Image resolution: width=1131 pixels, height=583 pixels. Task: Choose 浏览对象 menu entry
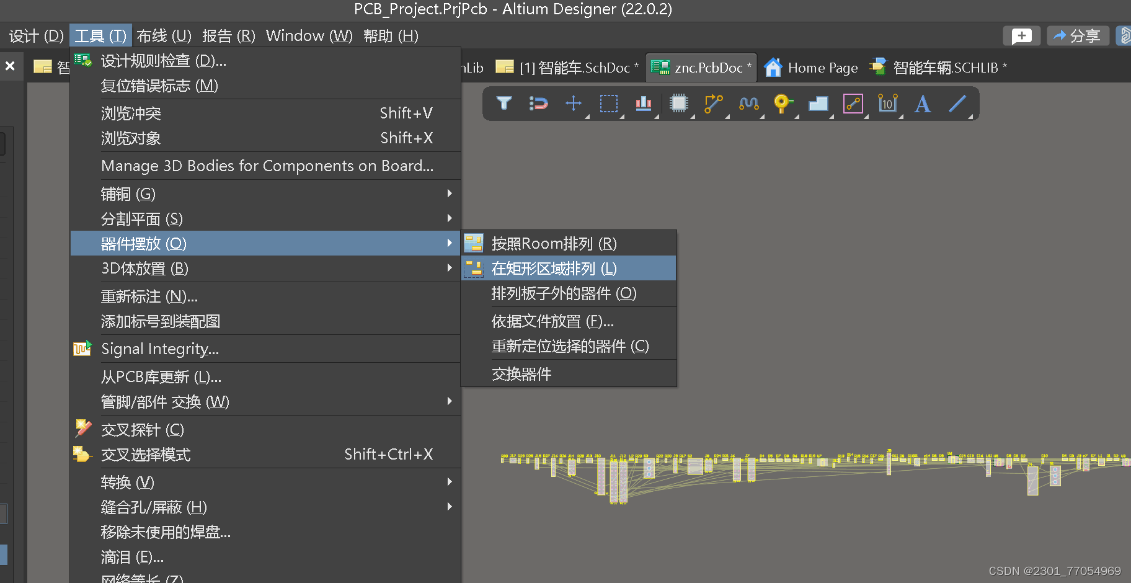(x=265, y=138)
